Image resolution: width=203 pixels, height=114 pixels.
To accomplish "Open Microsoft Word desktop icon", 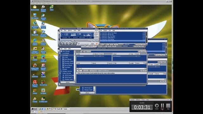I will (x=43, y=17).
